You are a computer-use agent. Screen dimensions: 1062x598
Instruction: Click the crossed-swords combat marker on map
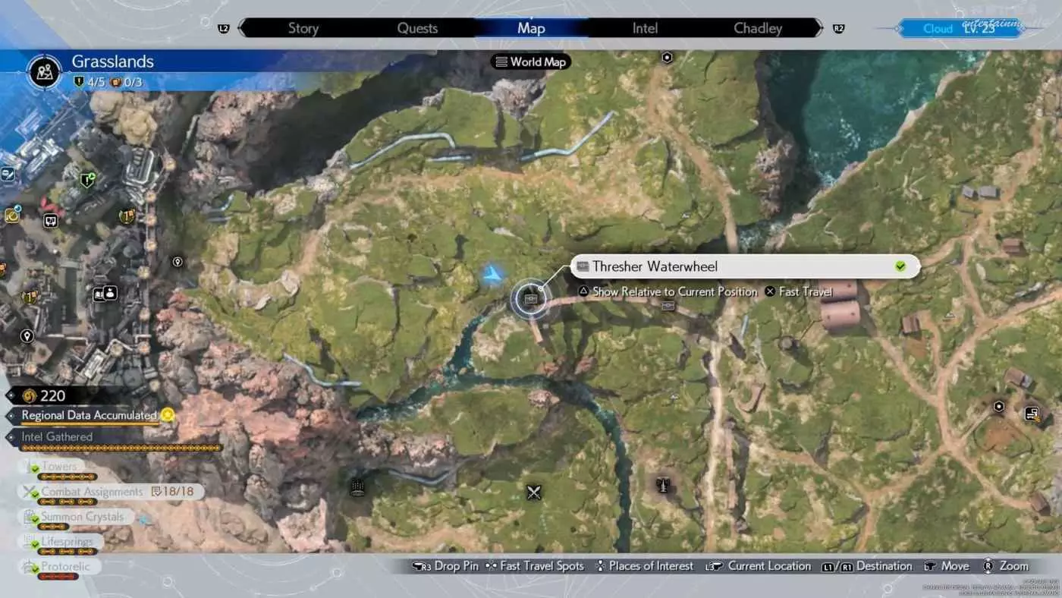tap(534, 493)
